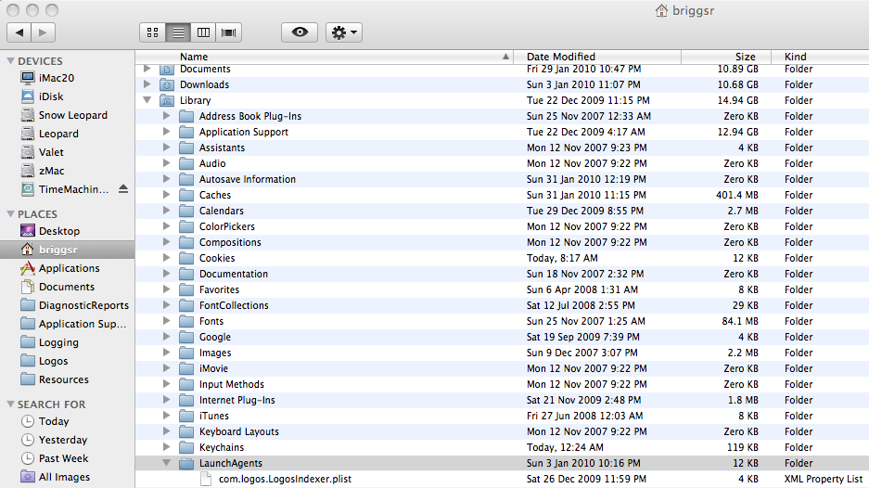Screen dimensions: 869x488
Task: Collapse the LaunchAgents folder
Action: pos(166,463)
